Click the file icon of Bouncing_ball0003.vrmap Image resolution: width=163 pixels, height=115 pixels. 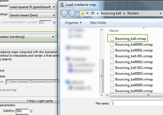coord(112,74)
